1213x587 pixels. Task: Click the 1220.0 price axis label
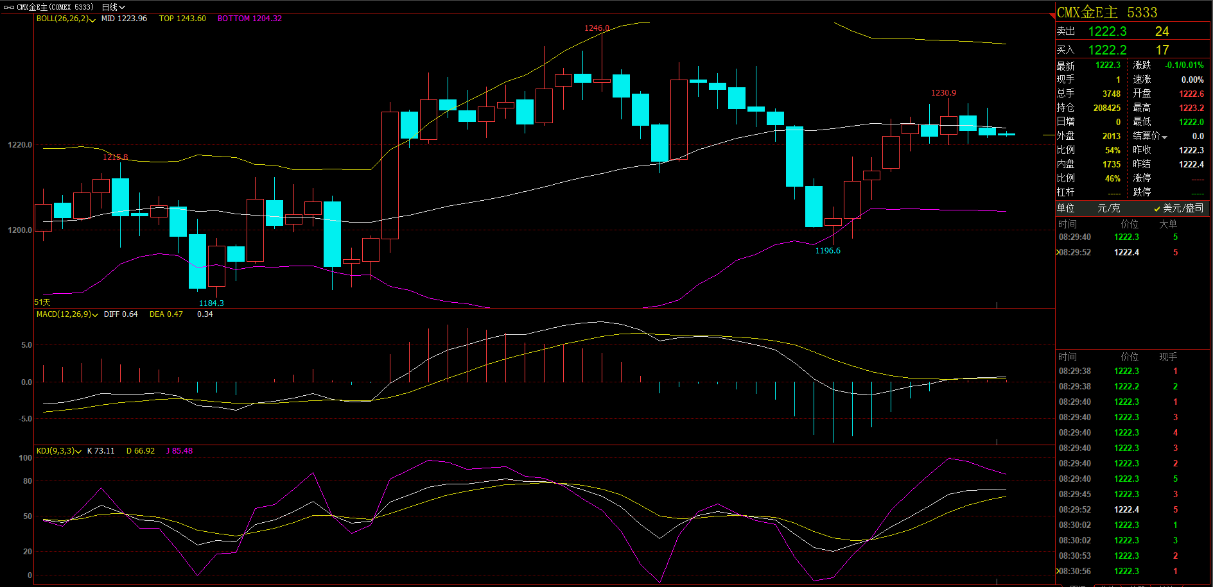point(19,145)
